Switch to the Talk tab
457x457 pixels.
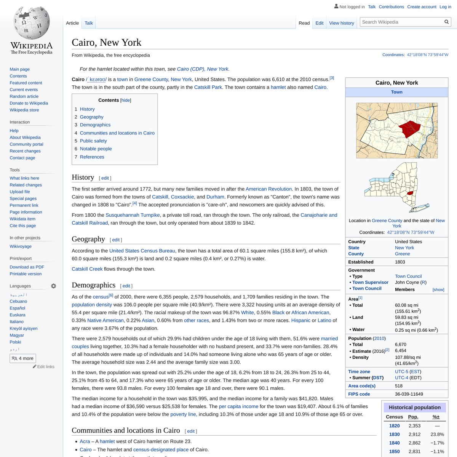click(x=88, y=23)
